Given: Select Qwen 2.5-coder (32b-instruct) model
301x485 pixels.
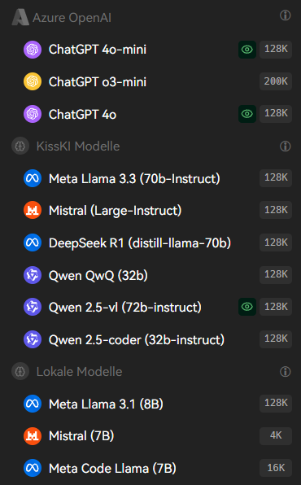Looking at the screenshot, I should point(150,339).
